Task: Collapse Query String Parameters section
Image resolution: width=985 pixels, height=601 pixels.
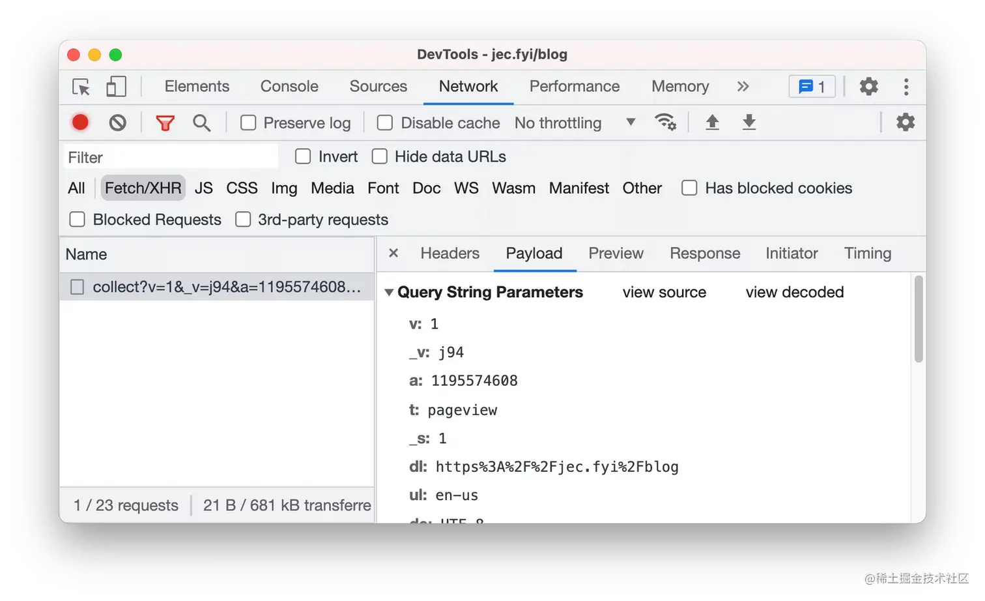Action: pos(389,293)
